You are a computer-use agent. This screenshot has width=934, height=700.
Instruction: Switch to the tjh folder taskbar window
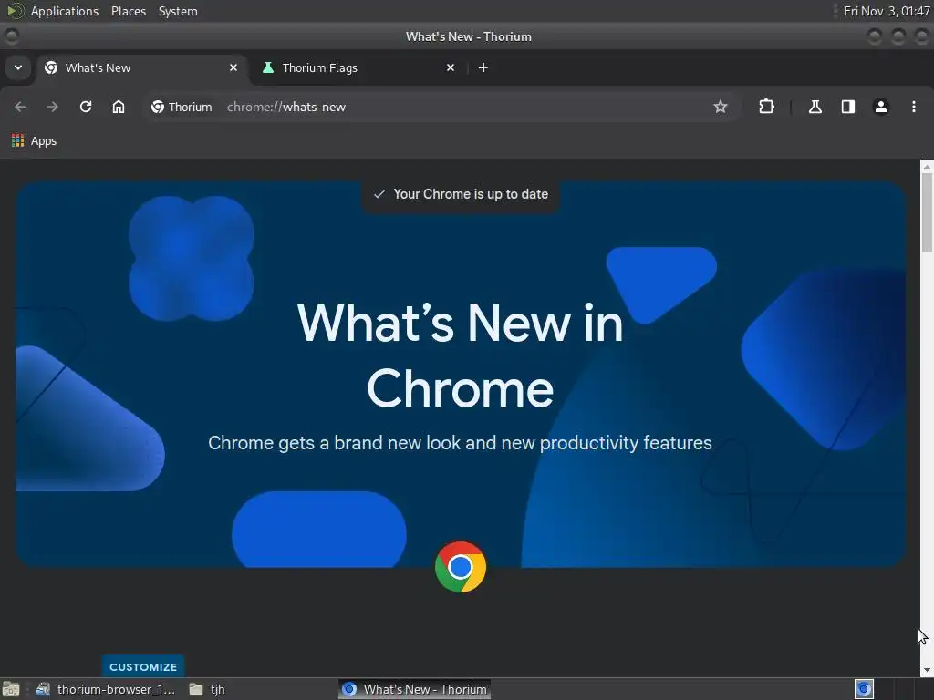point(207,689)
